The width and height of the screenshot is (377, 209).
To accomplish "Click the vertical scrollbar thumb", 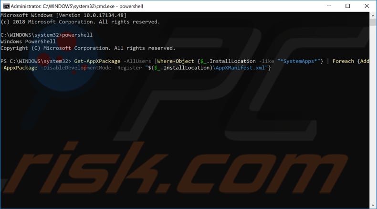I will pyautogui.click(x=373, y=22).
